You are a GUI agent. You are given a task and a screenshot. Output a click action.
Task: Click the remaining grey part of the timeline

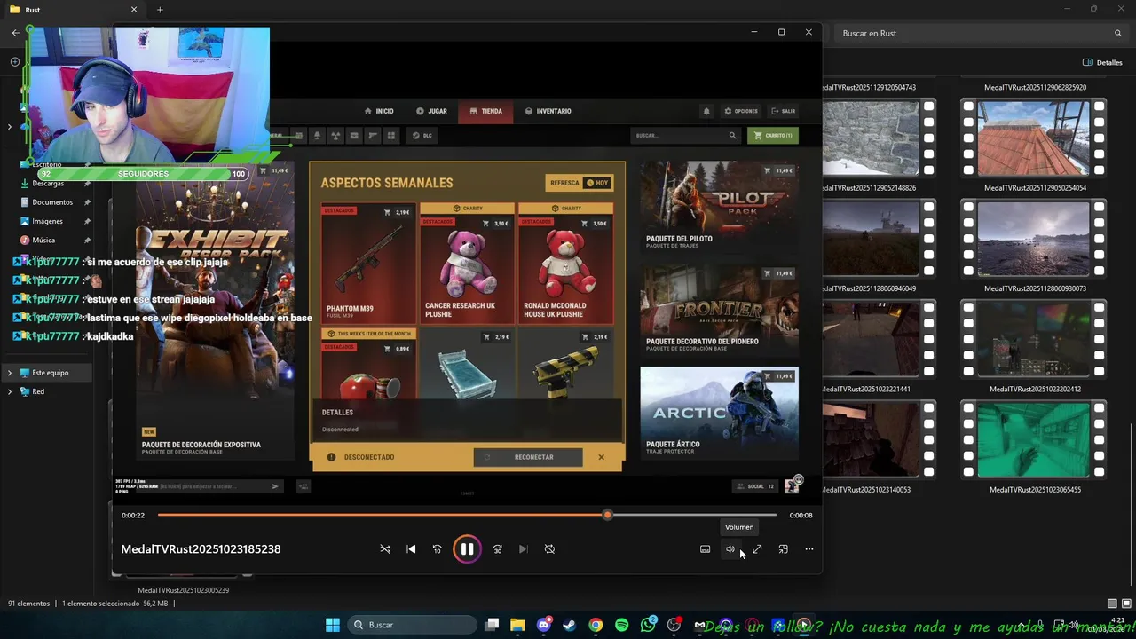pos(694,515)
